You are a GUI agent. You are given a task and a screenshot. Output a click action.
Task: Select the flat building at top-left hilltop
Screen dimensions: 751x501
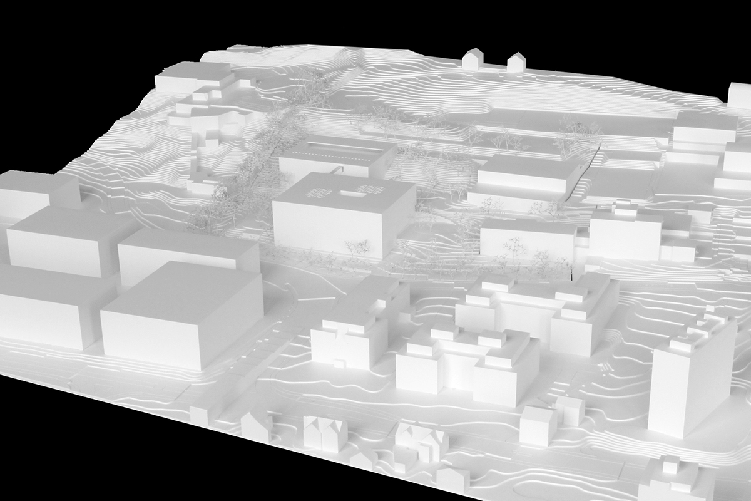coord(192,78)
